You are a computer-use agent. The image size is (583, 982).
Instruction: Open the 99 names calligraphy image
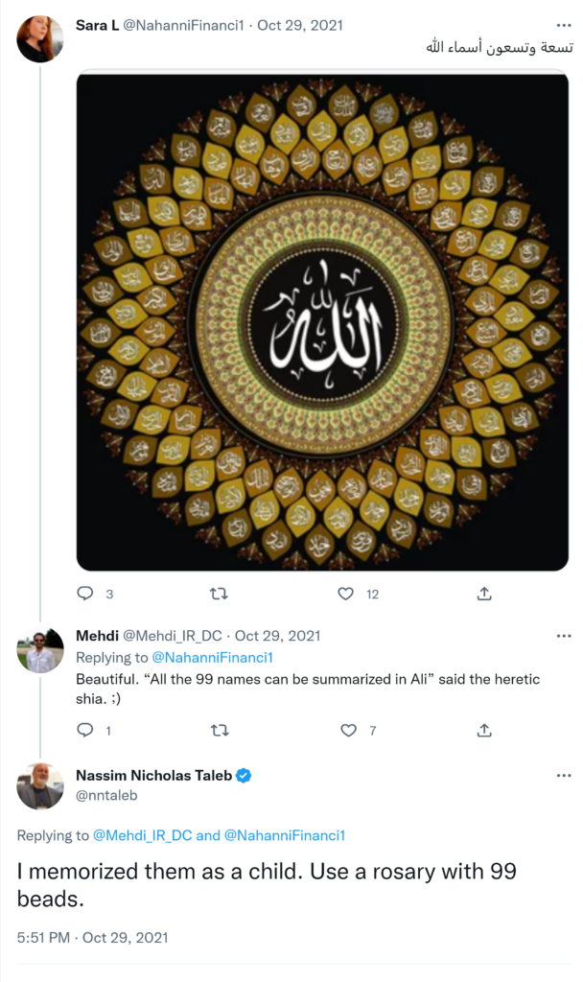click(x=322, y=322)
